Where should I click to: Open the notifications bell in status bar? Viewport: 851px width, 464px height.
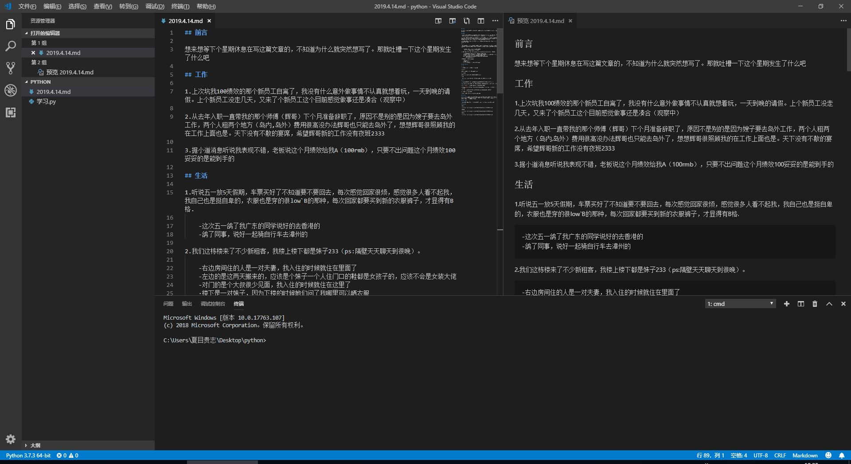841,455
